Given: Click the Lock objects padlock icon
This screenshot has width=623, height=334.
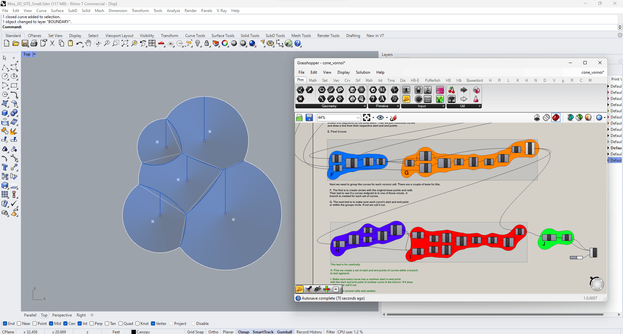Looking at the screenshot, I should [x=207, y=43].
